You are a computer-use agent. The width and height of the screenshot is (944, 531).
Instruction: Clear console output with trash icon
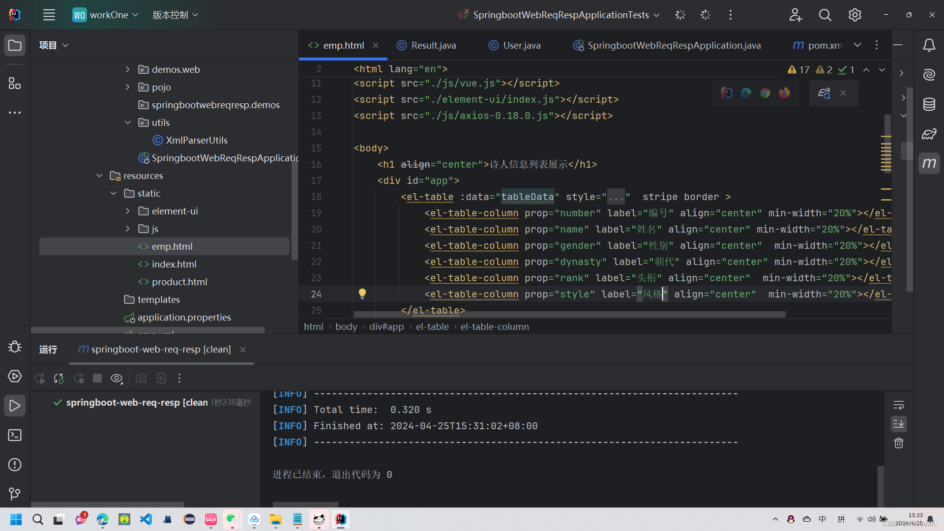tap(899, 443)
